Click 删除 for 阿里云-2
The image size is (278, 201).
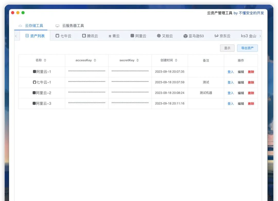[251, 93]
